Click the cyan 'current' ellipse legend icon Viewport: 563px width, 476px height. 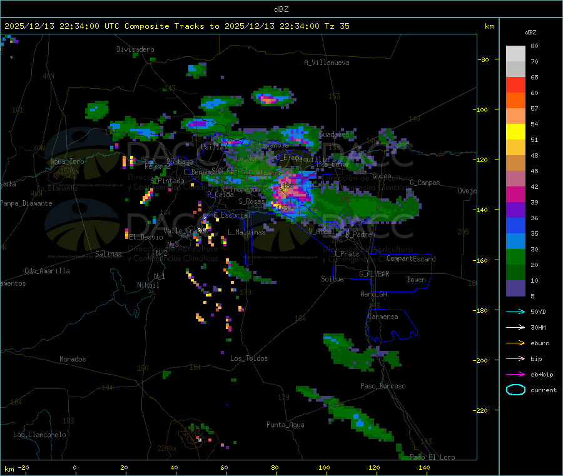[x=515, y=390]
